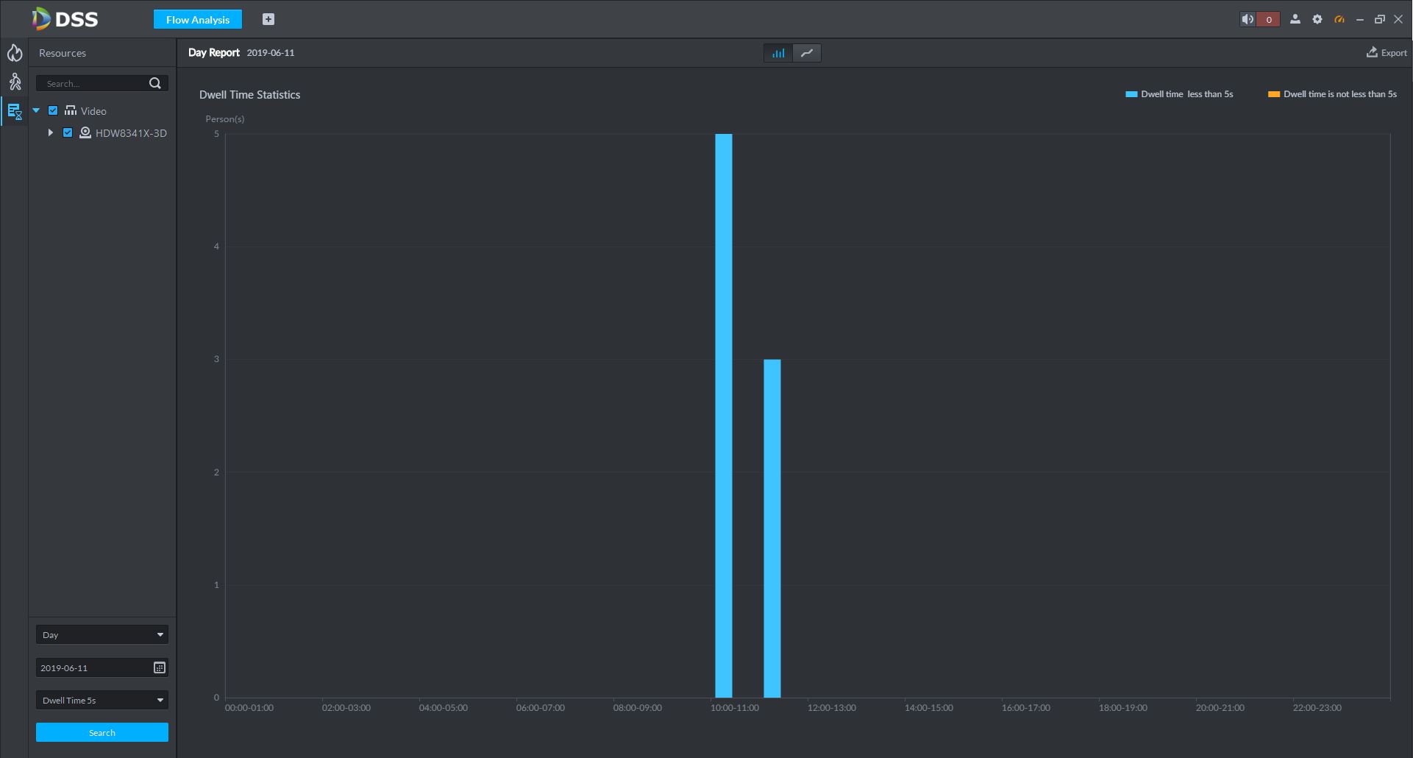Open the Day report type dropdown
Image resolution: width=1413 pixels, height=758 pixels.
tap(102, 634)
